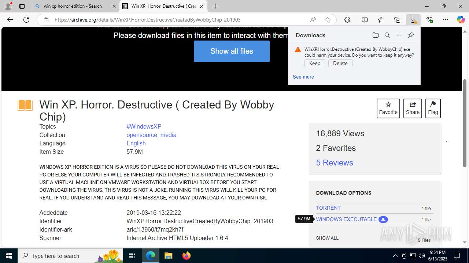
Task: Click the taskbar search box
Action: point(70,256)
